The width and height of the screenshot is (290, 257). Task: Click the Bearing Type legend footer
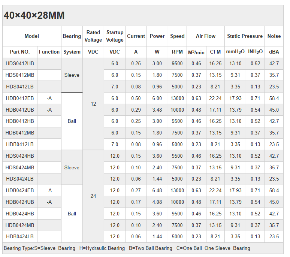pos(127,248)
